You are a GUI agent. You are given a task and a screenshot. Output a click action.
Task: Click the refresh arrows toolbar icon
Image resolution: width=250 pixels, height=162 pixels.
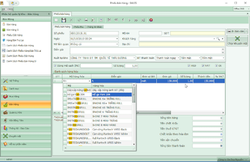79,20
